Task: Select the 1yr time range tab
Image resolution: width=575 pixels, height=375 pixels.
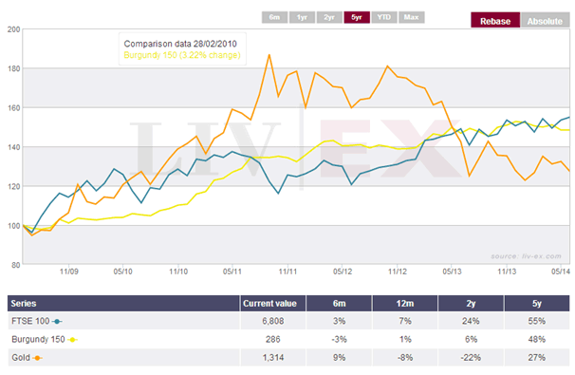Action: coord(302,17)
